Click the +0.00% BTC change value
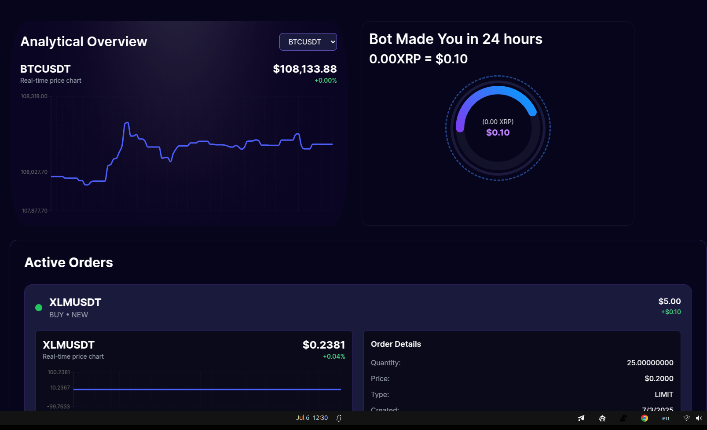This screenshot has width=707, height=430. pyautogui.click(x=326, y=81)
